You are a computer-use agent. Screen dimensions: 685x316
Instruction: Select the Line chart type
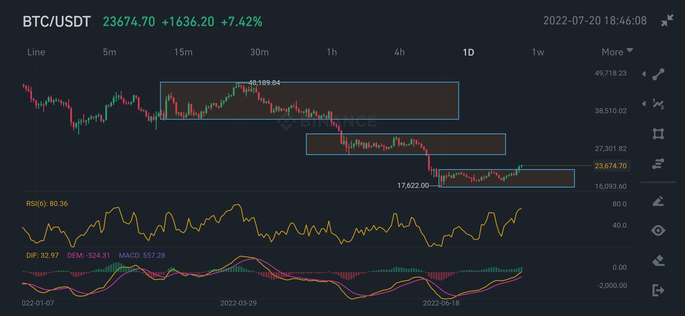click(36, 52)
